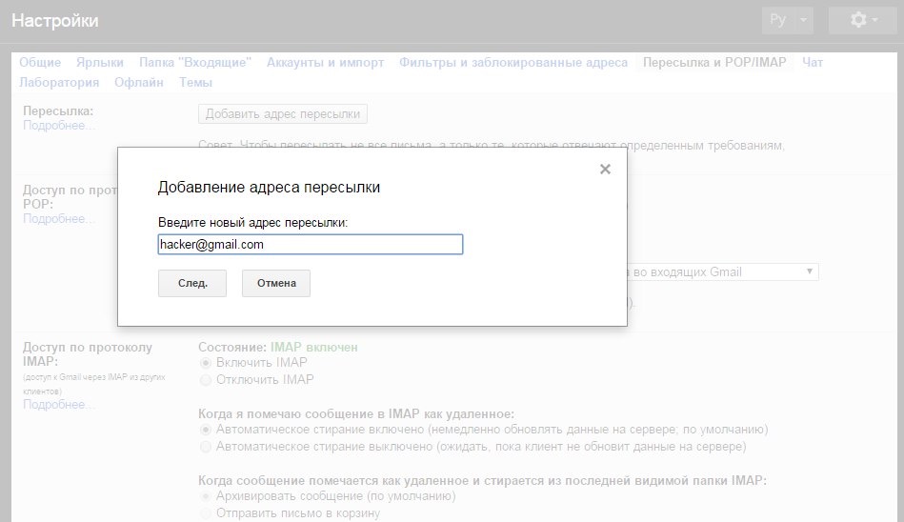This screenshot has width=904, height=522.
Task: Click Добавить адрес пересылки button
Action: pos(283,113)
